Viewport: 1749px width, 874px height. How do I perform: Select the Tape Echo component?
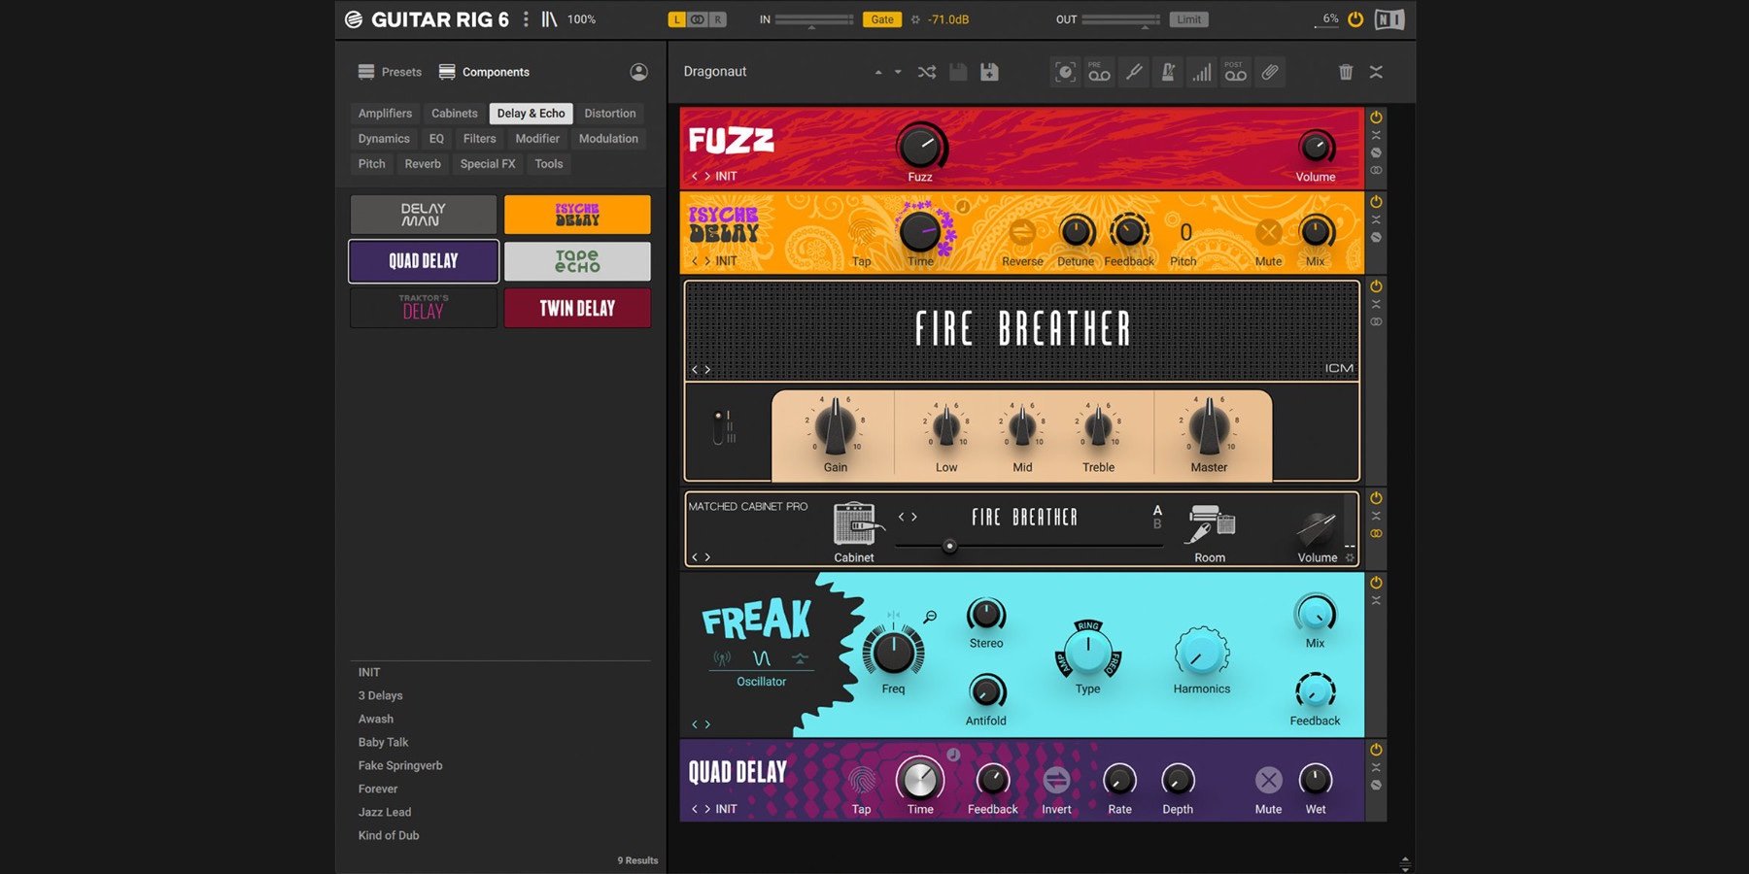577,261
